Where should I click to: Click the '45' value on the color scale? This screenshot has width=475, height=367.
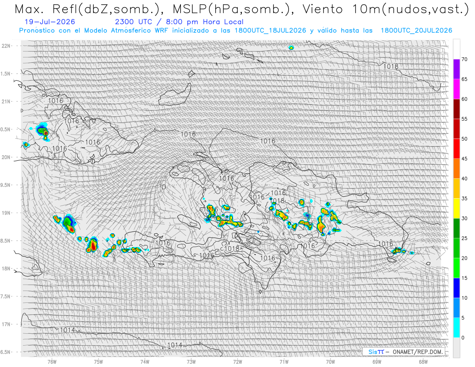(464, 159)
